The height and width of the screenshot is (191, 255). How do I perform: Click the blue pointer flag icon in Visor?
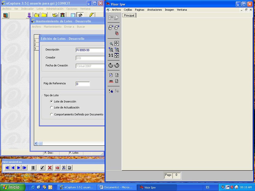tap(111, 91)
